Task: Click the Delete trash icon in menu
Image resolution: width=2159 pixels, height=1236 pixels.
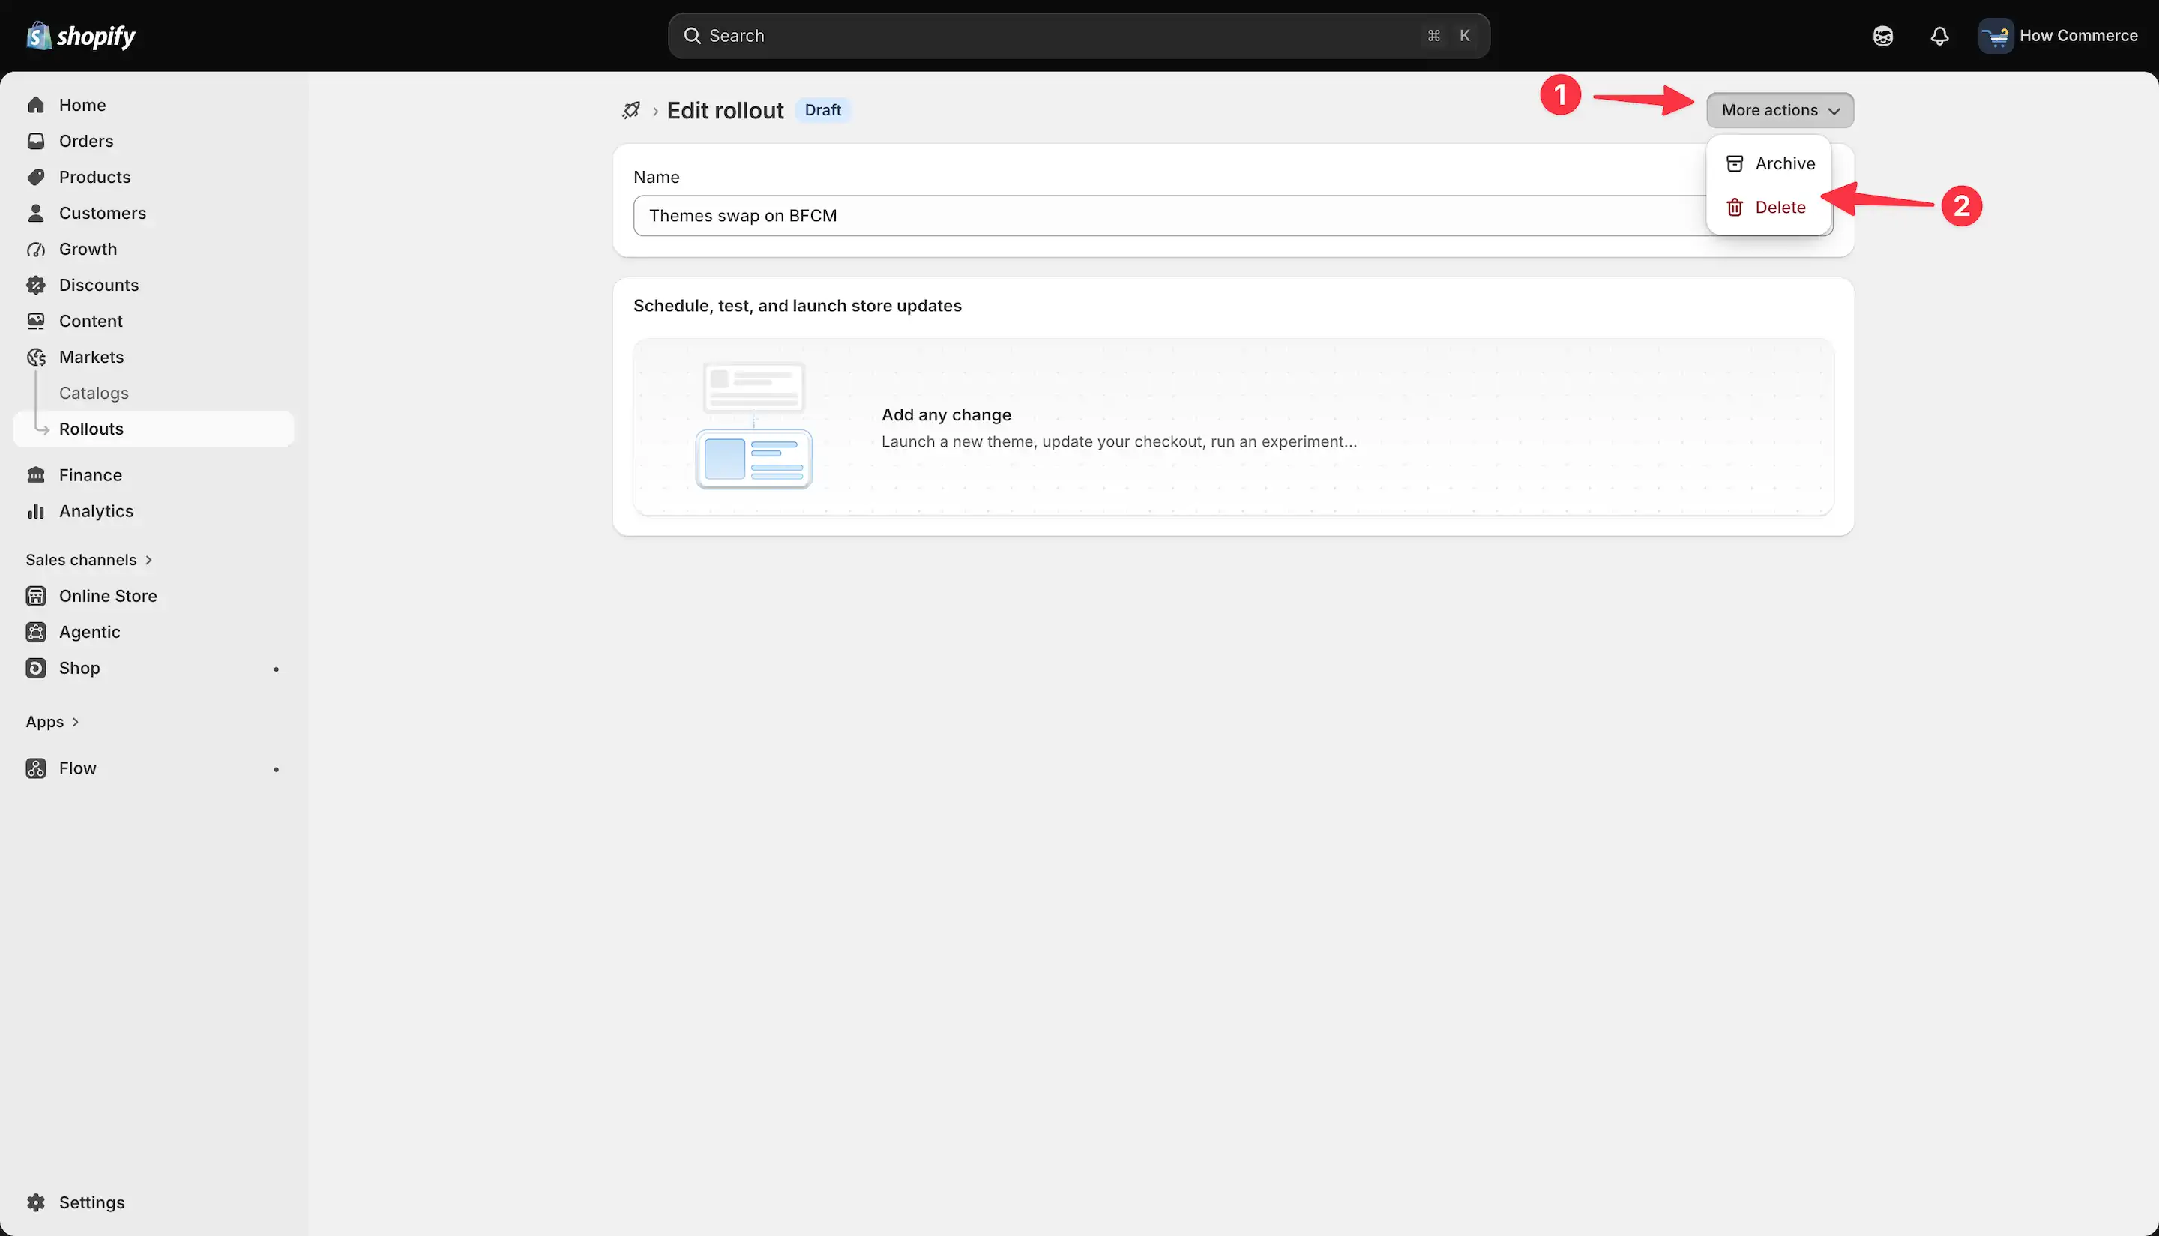Action: click(1735, 207)
